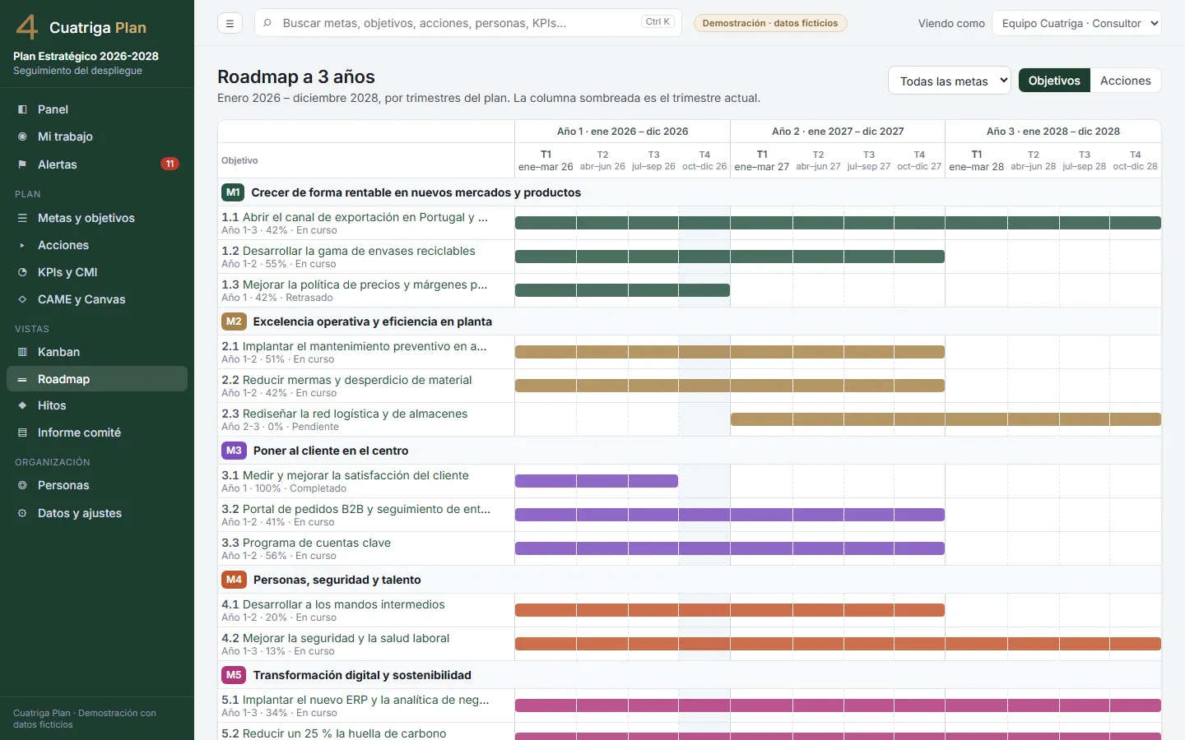
Task: Click the tan M2 goal badge
Action: coord(234,321)
